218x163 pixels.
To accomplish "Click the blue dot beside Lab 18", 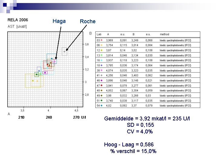I will pos(101,65).
